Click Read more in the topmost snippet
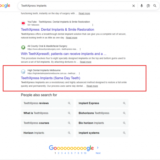Screen dimensions: 160x160 [84, 13]
